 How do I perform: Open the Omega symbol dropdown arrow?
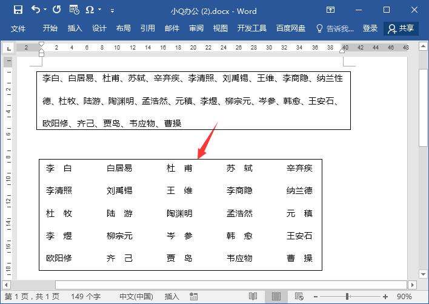coord(100,10)
